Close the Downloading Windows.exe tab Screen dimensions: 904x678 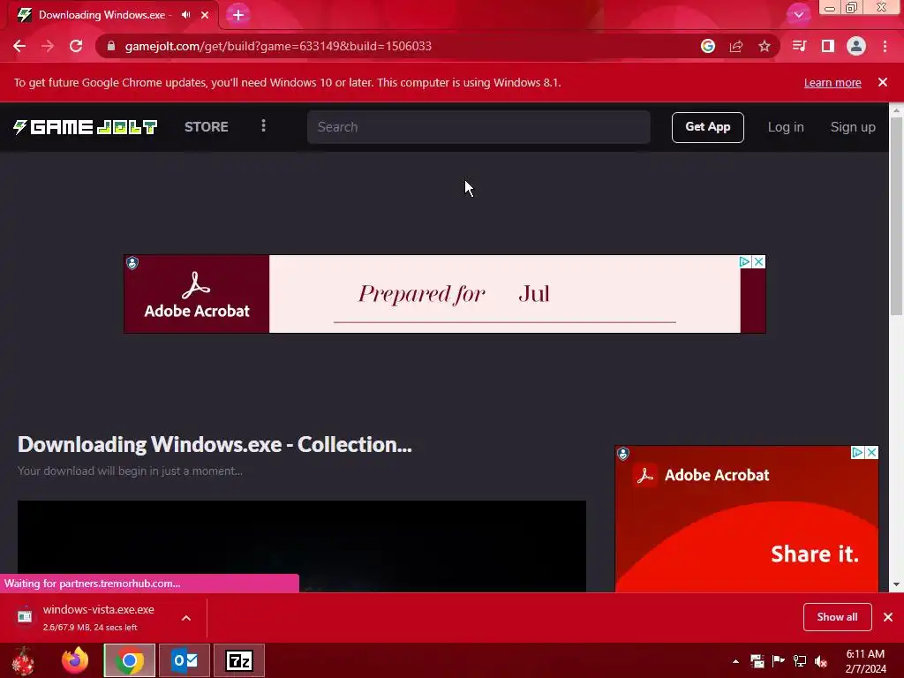[x=205, y=15]
